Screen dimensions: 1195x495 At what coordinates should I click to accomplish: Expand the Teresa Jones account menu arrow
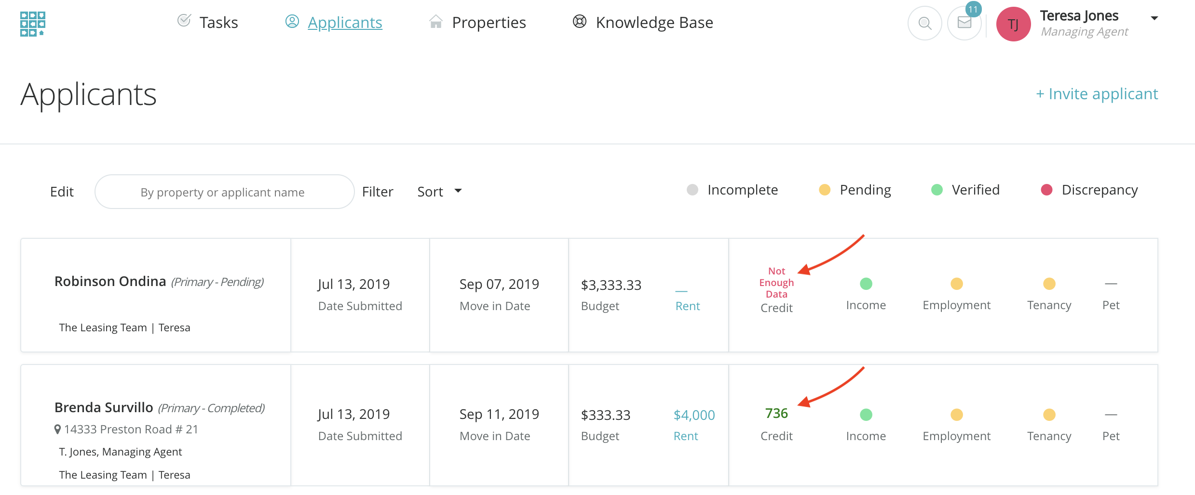pos(1154,18)
